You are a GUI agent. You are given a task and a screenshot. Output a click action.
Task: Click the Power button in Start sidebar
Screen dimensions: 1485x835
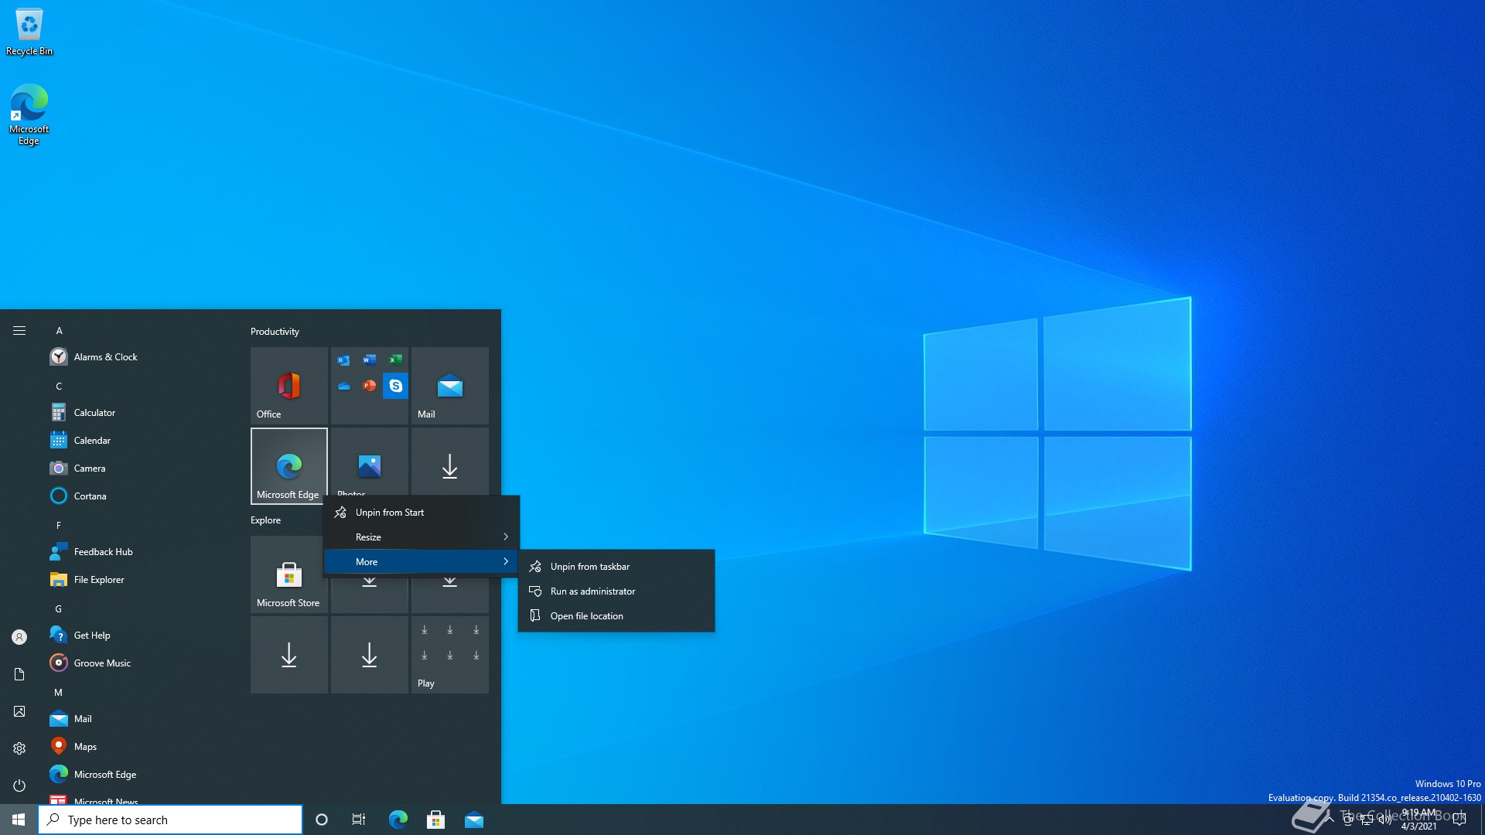point(19,786)
